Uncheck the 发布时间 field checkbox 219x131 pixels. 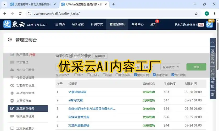[173, 75]
